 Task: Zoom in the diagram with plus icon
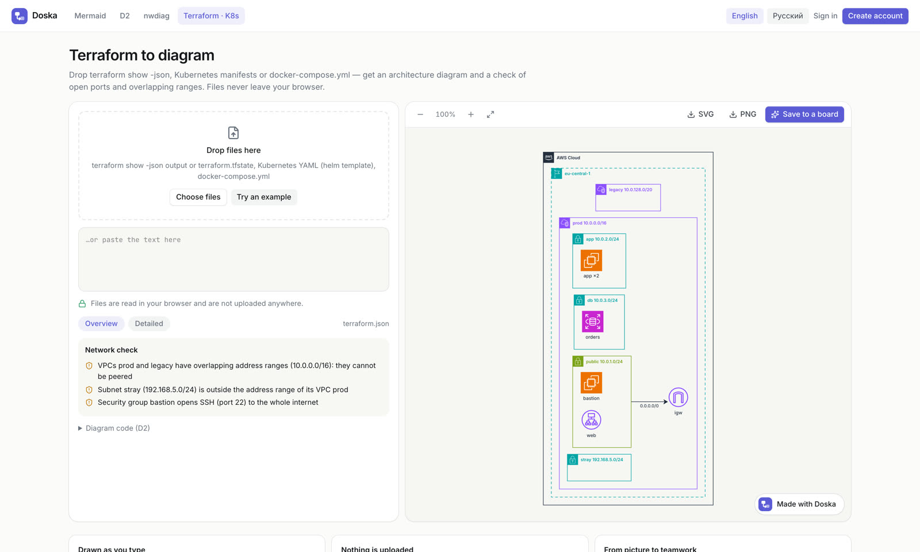tap(471, 114)
